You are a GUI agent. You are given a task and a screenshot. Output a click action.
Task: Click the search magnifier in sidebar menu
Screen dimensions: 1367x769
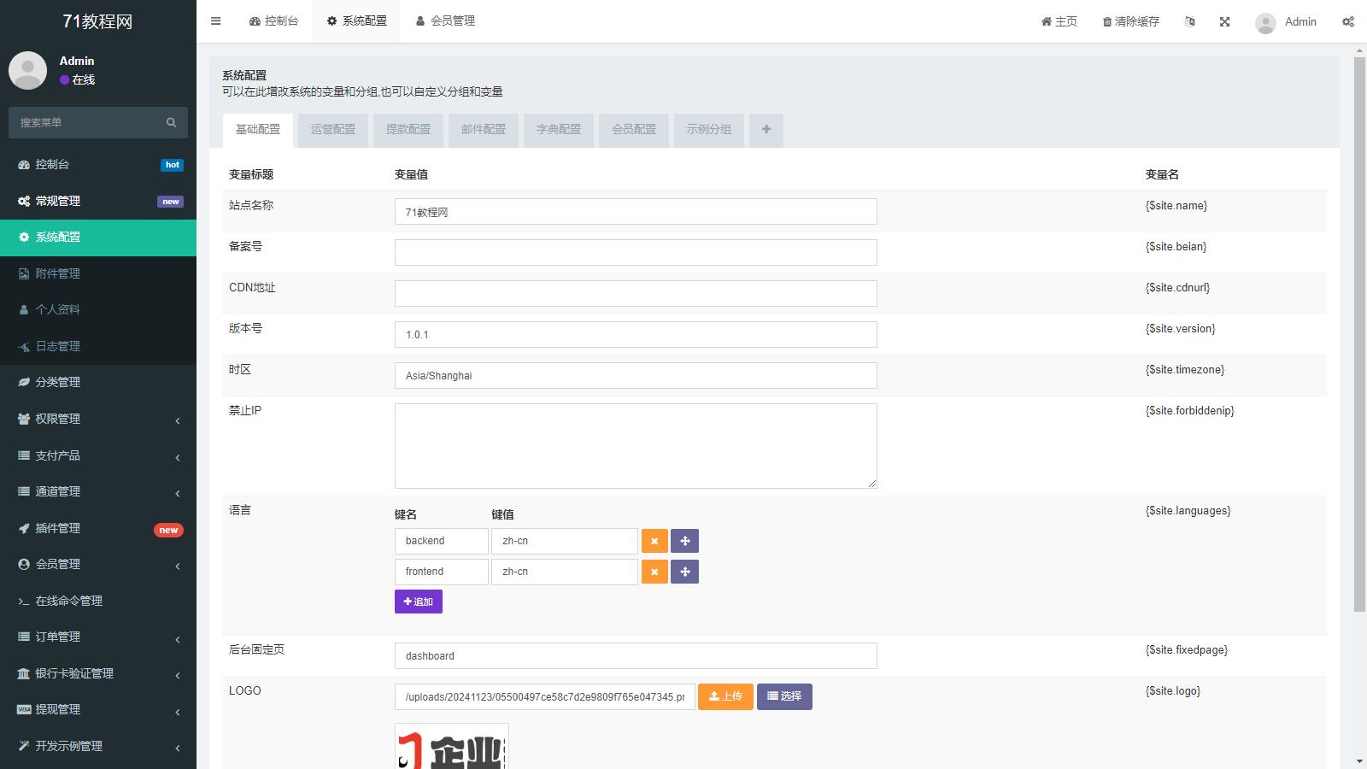coord(171,122)
